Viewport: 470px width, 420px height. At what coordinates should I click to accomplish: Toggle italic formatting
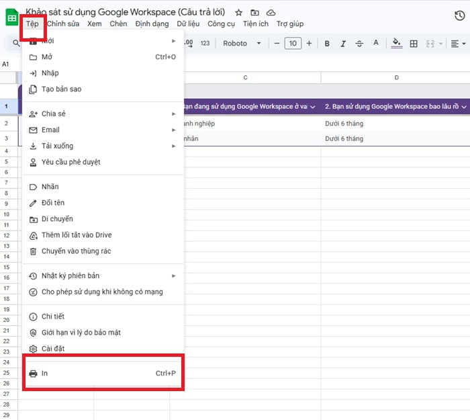click(343, 44)
